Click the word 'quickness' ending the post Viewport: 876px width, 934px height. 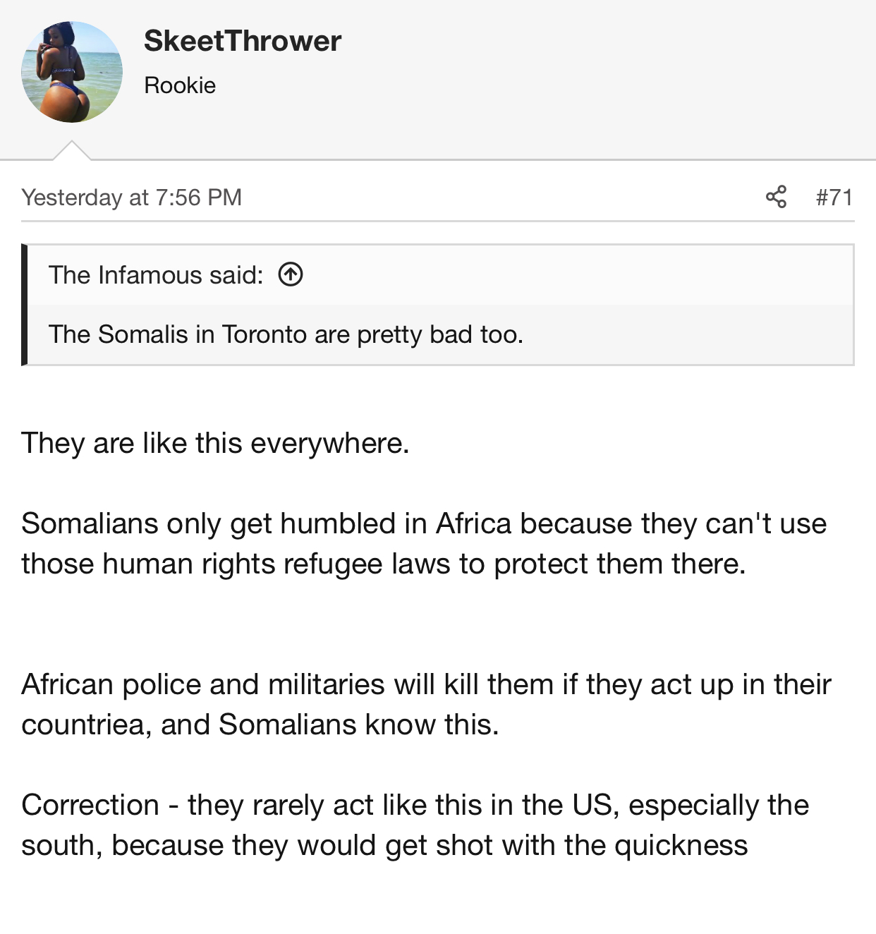tap(680, 845)
